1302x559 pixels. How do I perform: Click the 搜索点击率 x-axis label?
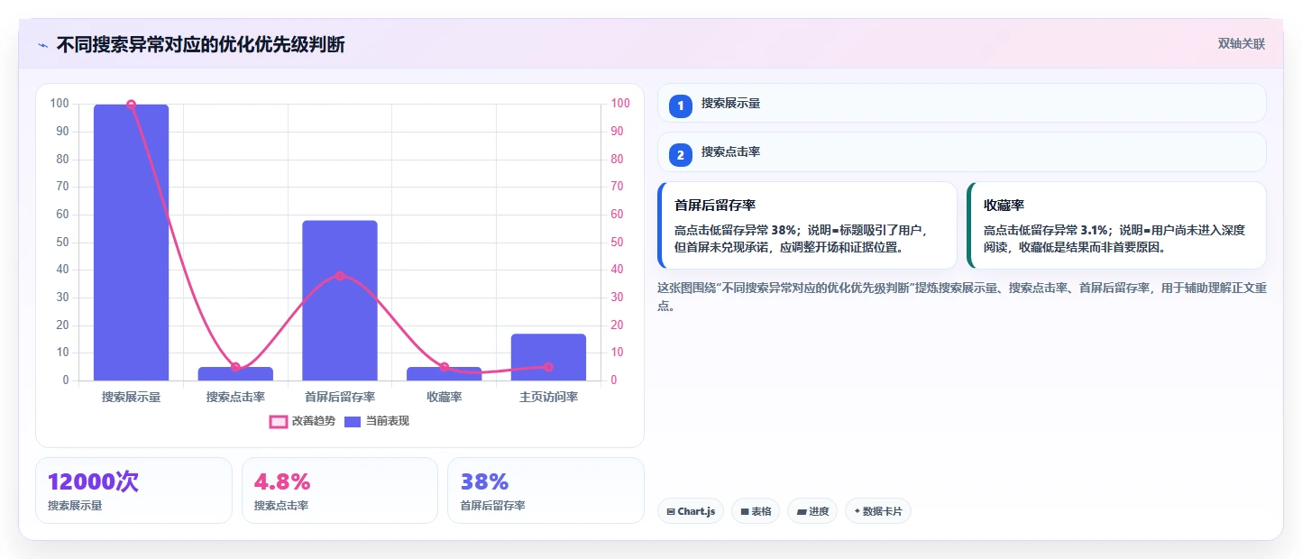pos(235,397)
